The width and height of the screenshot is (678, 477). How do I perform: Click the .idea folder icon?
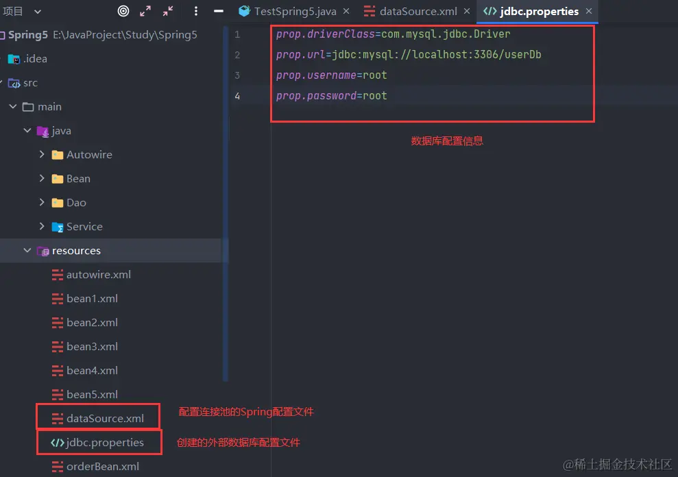tap(14, 59)
